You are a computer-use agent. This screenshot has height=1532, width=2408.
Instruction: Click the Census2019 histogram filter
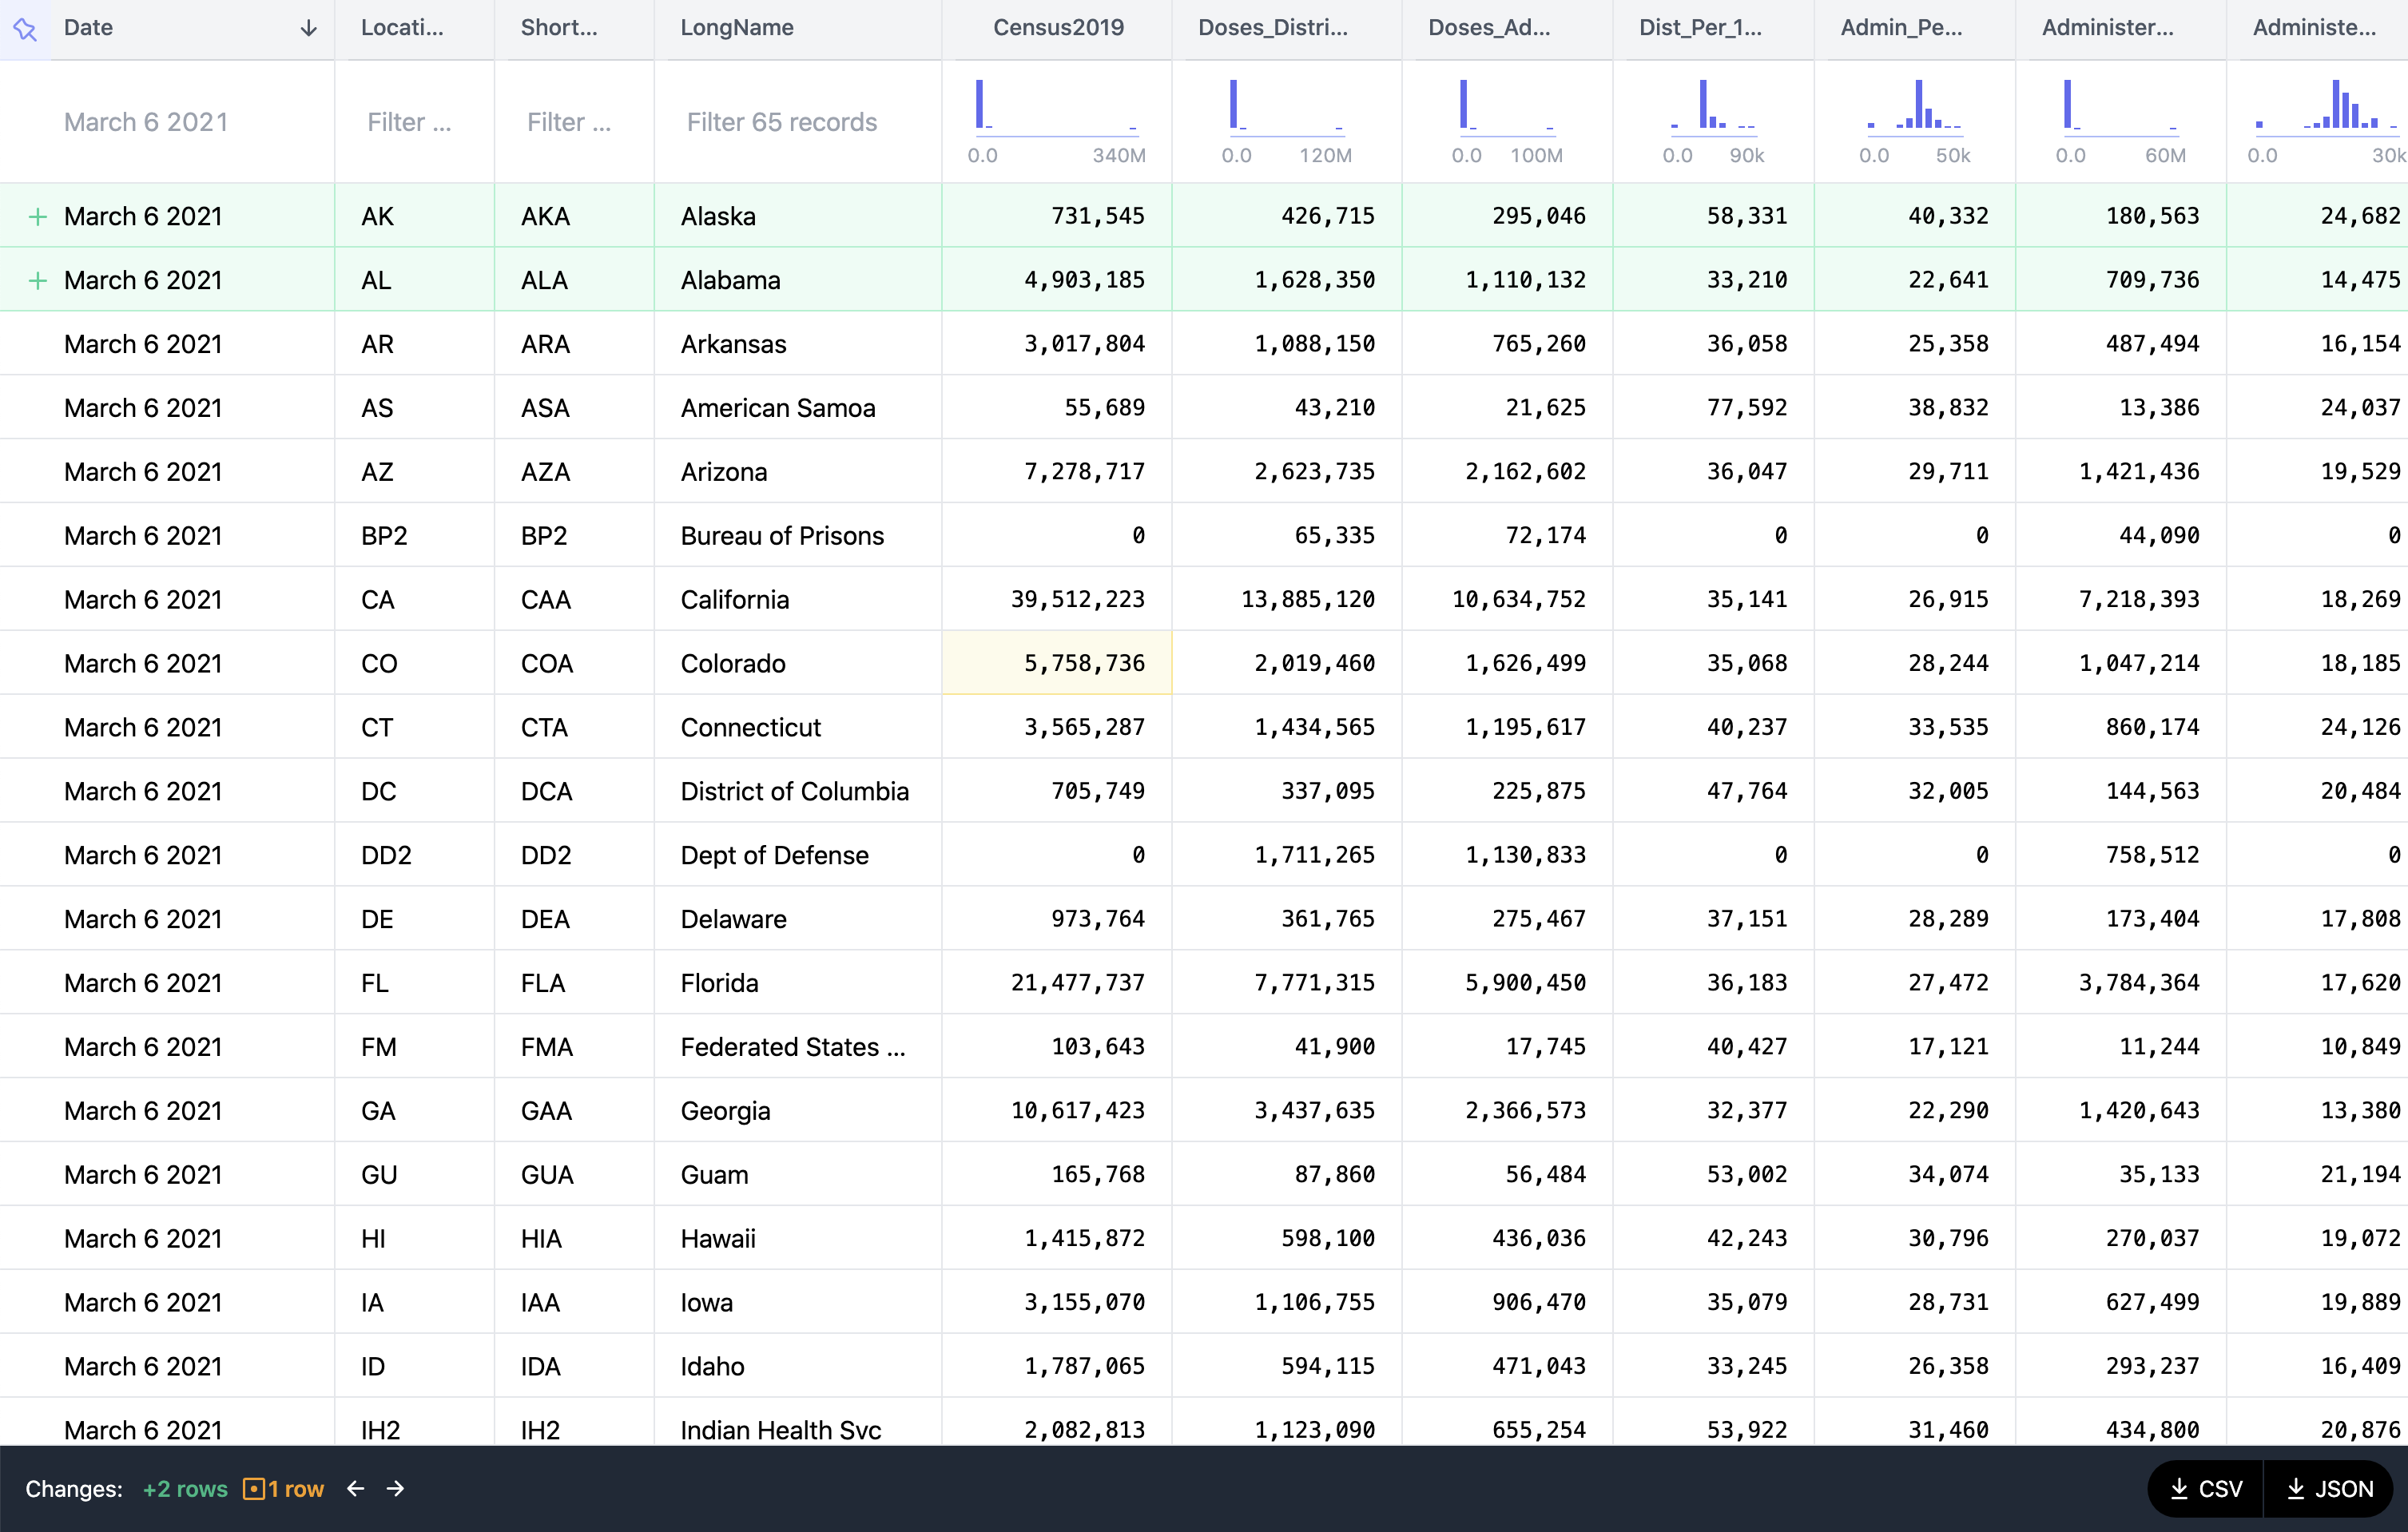[x=1056, y=108]
